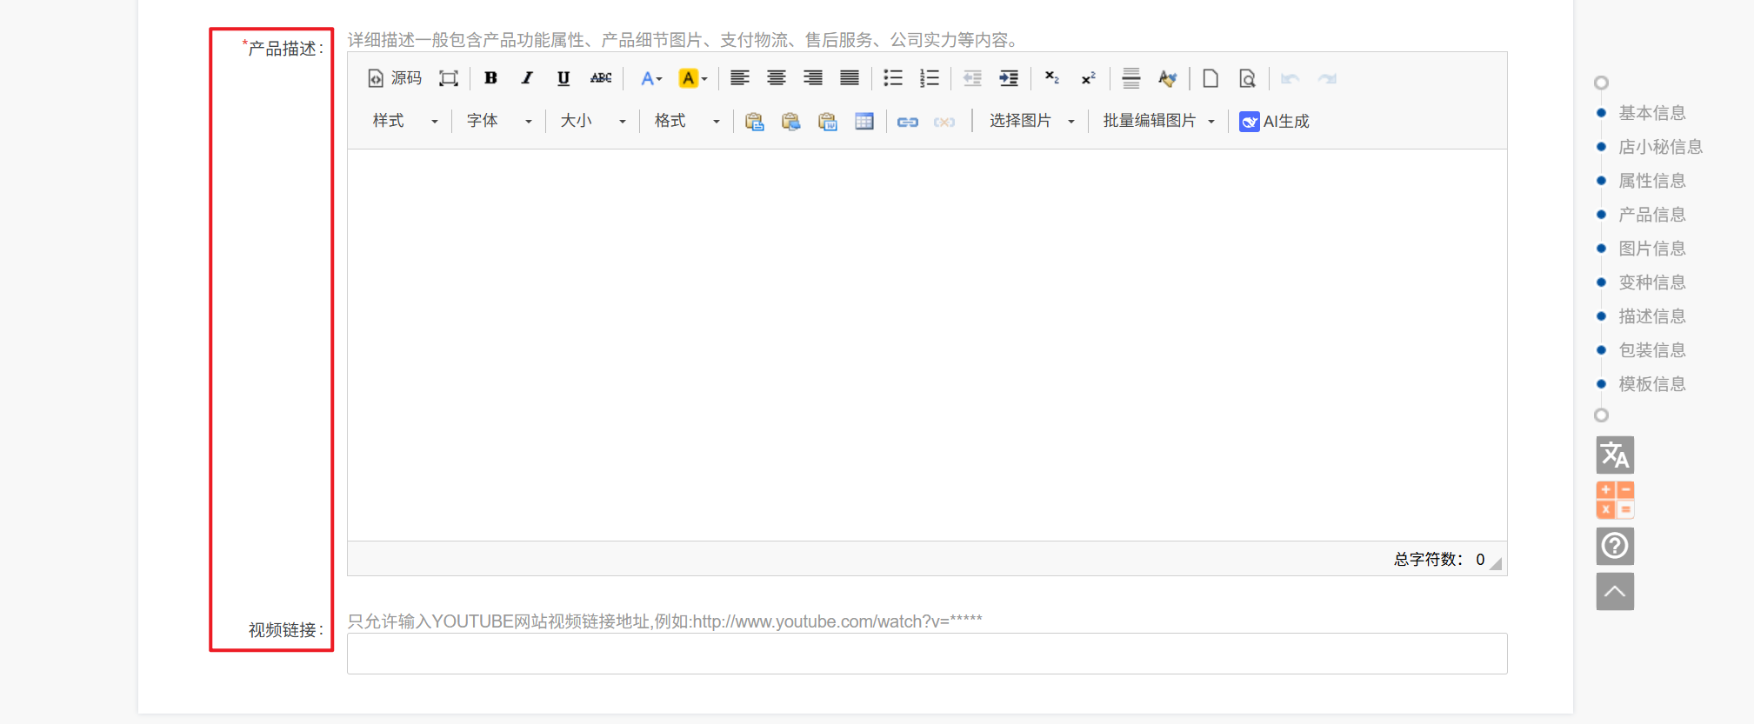Screen dimensions: 1754x724
Task: Insert a table into the description
Action: click(864, 122)
